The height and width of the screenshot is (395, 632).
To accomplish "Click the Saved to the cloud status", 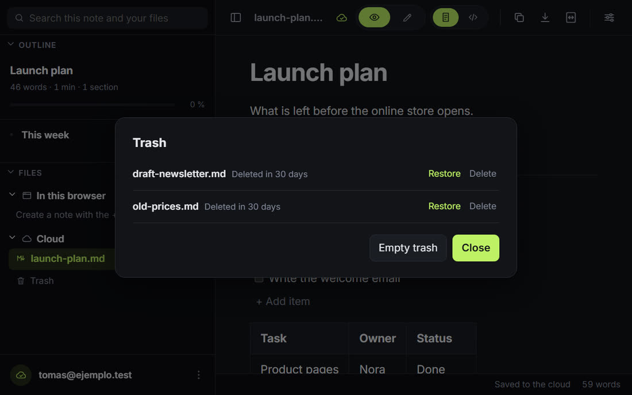I will (x=532, y=385).
